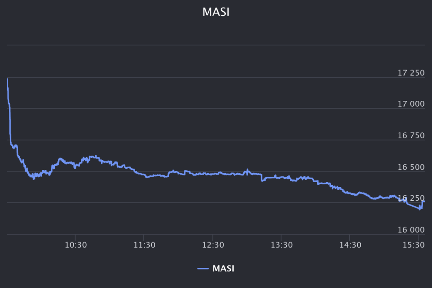
Task: Select the 16 000 value axis label
Action: coord(411,230)
